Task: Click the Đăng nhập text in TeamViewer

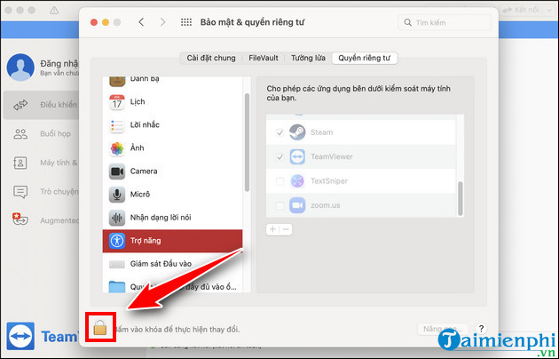Action: pyautogui.click(x=59, y=63)
